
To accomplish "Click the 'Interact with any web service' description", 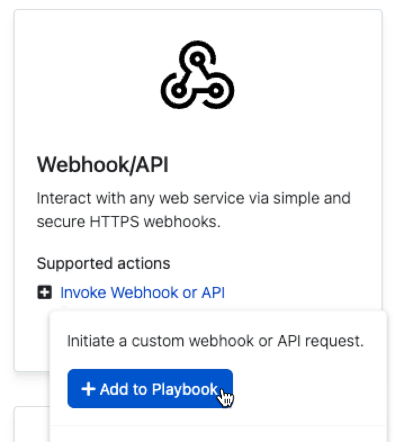I will [193, 199].
